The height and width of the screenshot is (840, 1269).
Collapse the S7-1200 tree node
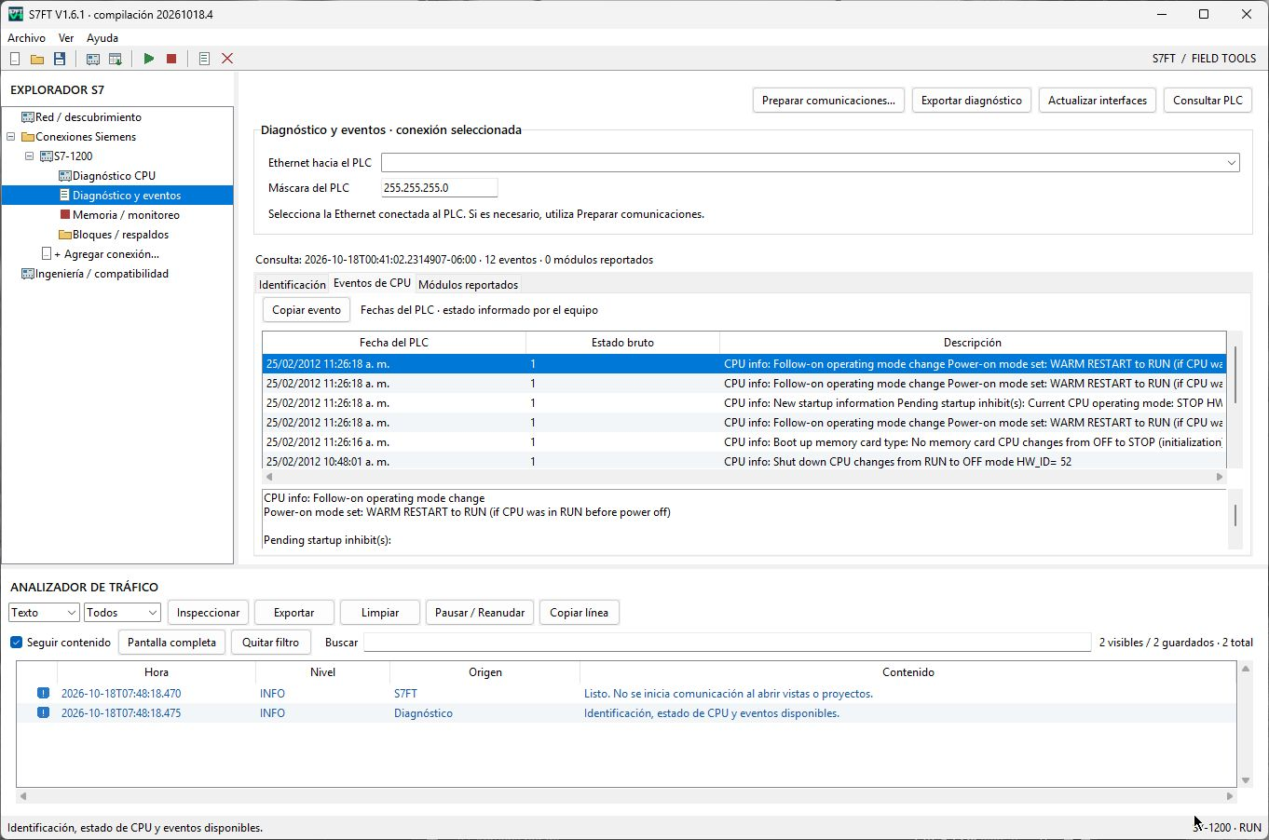tap(29, 156)
